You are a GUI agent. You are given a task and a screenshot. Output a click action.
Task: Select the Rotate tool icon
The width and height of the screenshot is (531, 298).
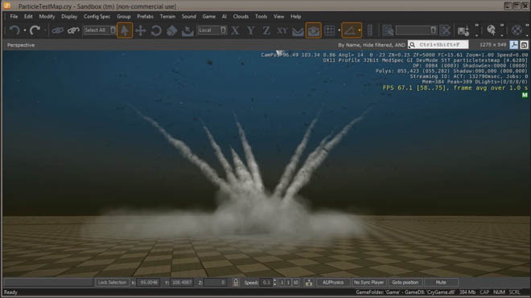[156, 31]
